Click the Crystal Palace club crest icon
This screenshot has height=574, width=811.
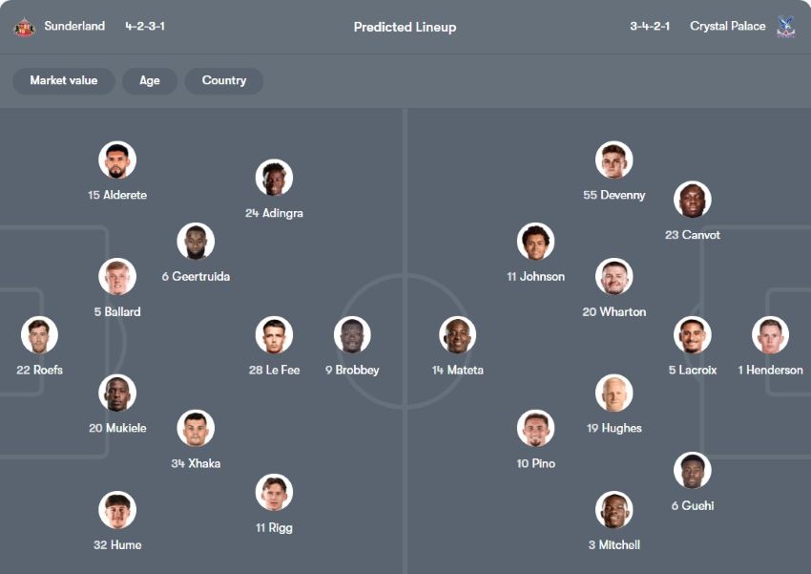[x=787, y=27]
